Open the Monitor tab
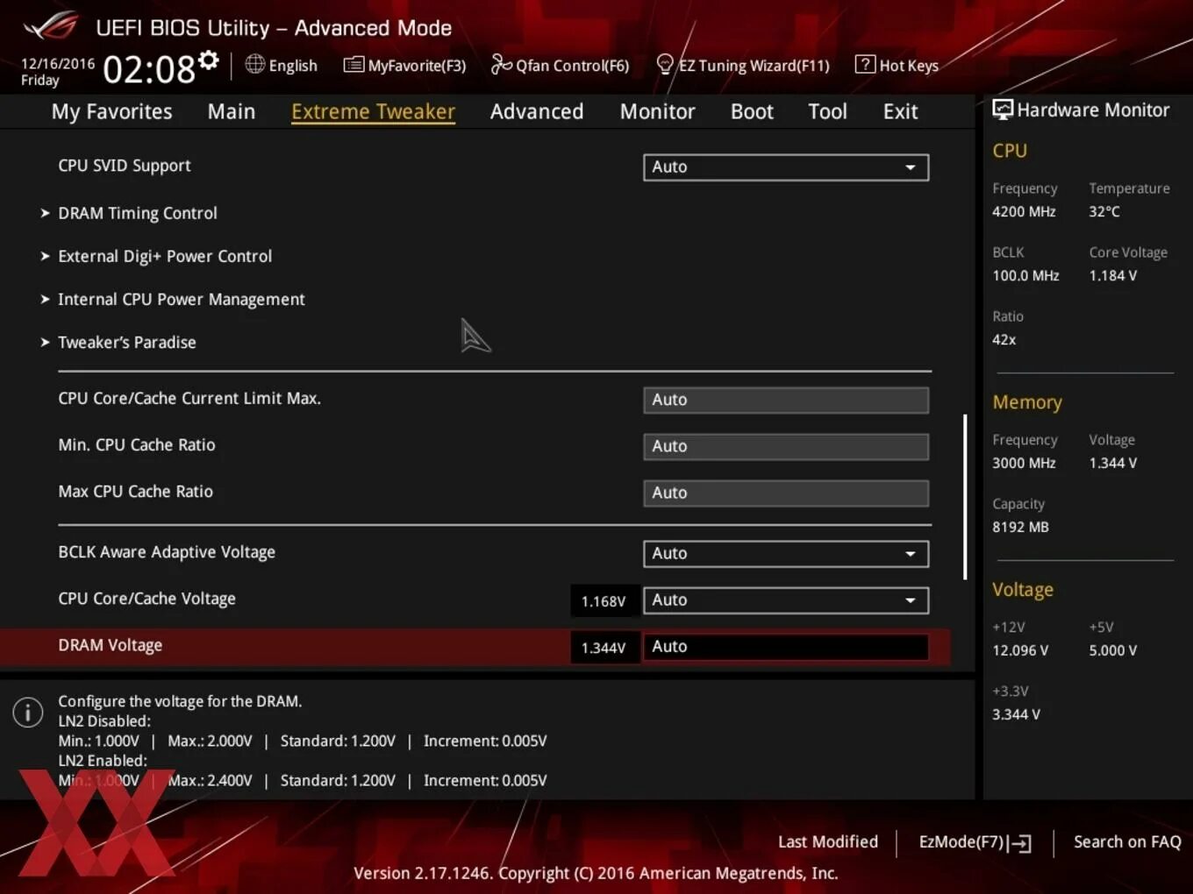 [657, 111]
